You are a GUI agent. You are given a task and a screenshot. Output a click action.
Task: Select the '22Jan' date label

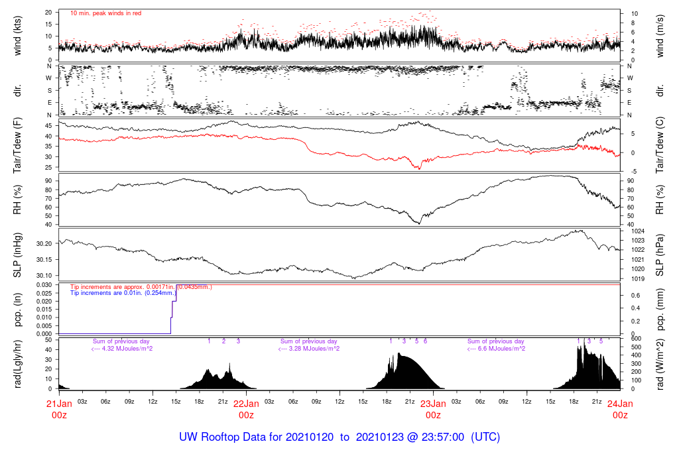click(246, 404)
